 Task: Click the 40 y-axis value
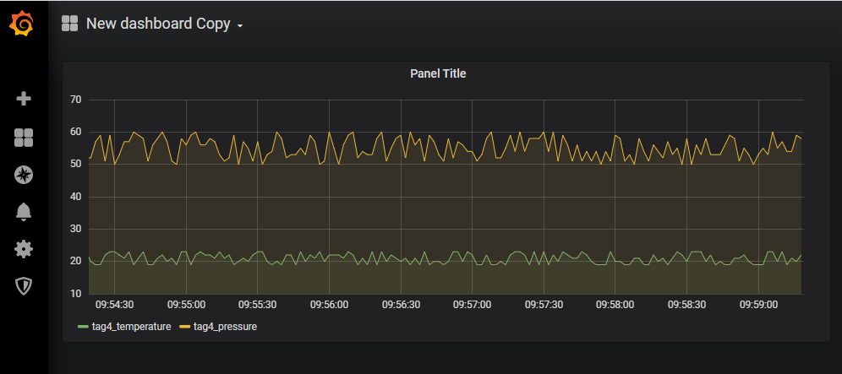click(76, 197)
